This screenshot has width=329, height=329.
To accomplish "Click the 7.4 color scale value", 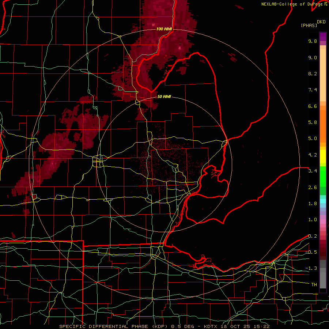I will click(313, 90).
